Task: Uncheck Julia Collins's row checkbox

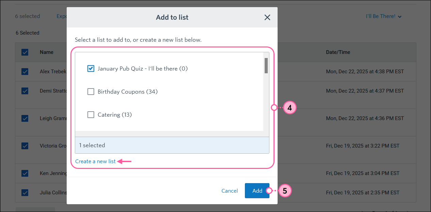Action: (x=25, y=192)
